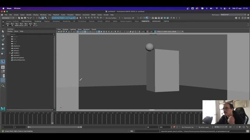This screenshot has height=140, width=250.
Task: Toggle selection by component type mode
Action: click(46, 18)
